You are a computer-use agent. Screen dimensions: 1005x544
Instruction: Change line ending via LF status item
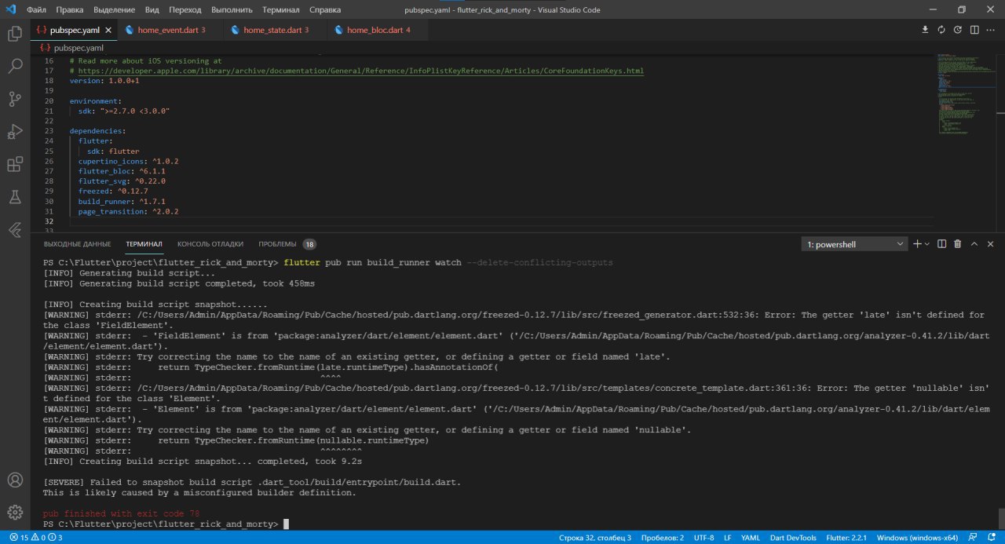click(x=727, y=538)
